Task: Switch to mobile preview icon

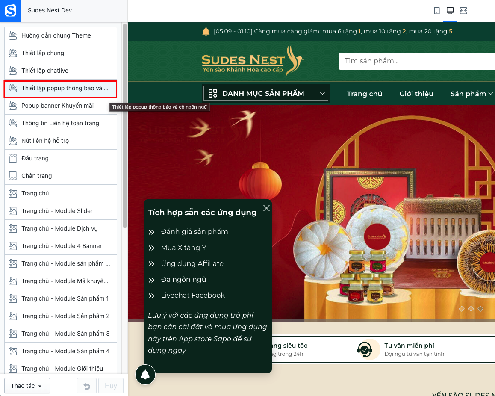Action: 436,11
